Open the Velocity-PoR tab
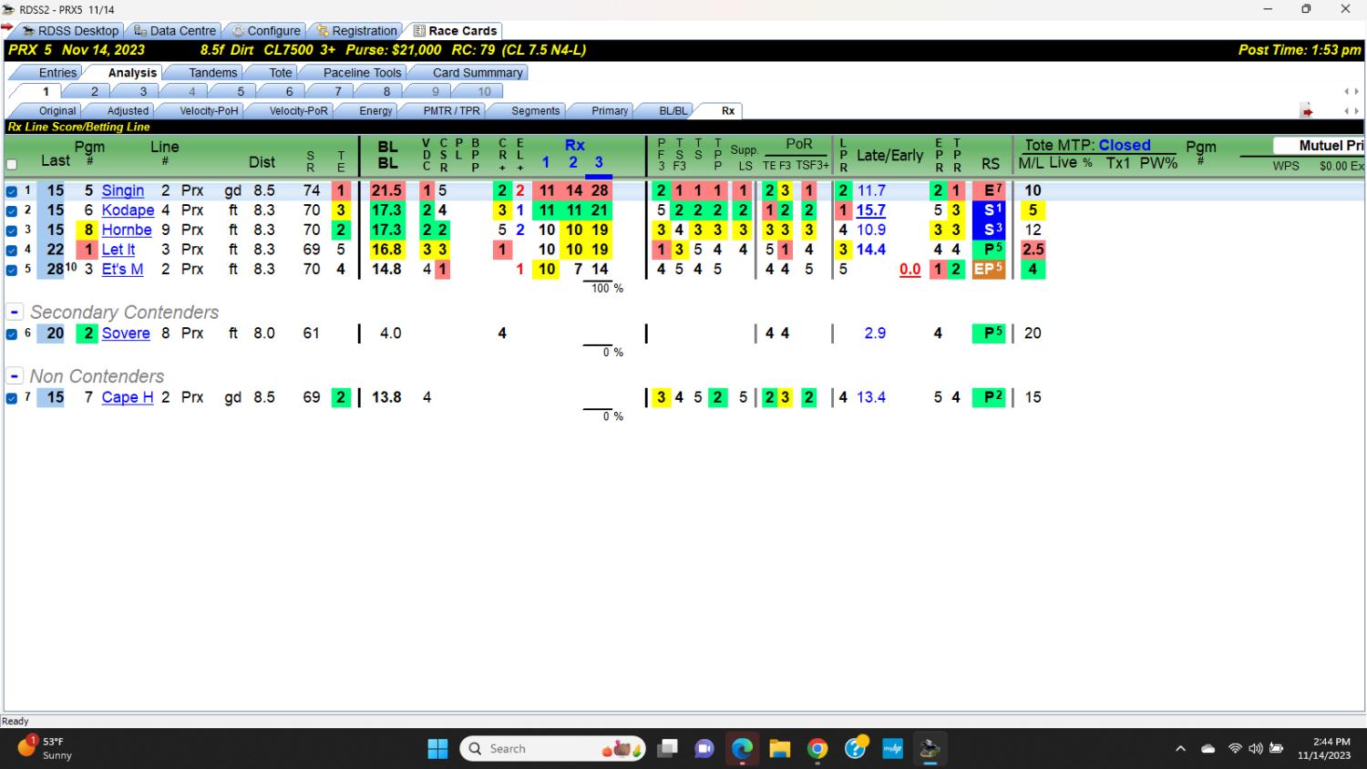Screen dimensions: 1367x769 point(298,111)
